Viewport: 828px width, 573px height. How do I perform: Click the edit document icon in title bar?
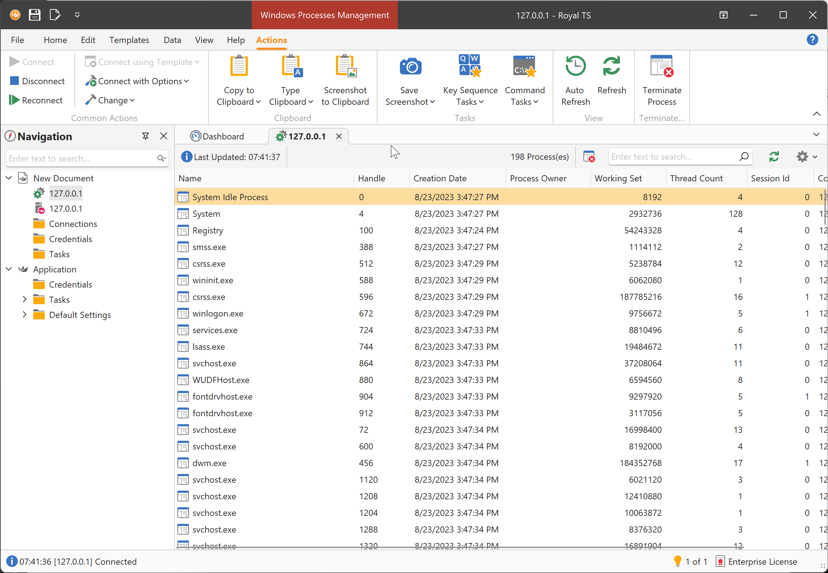(x=55, y=15)
